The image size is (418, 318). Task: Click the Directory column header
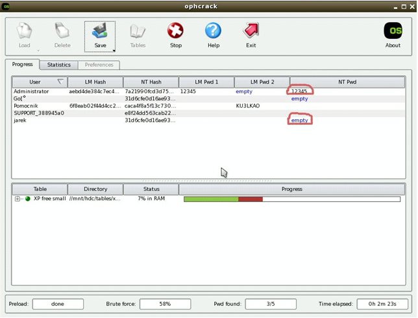(x=95, y=189)
